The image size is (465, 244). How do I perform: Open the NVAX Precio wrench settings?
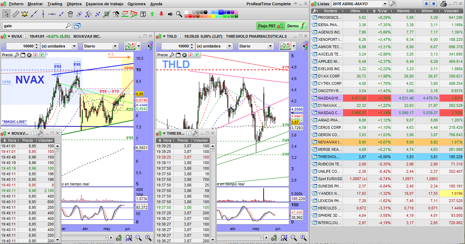[x=16, y=55]
